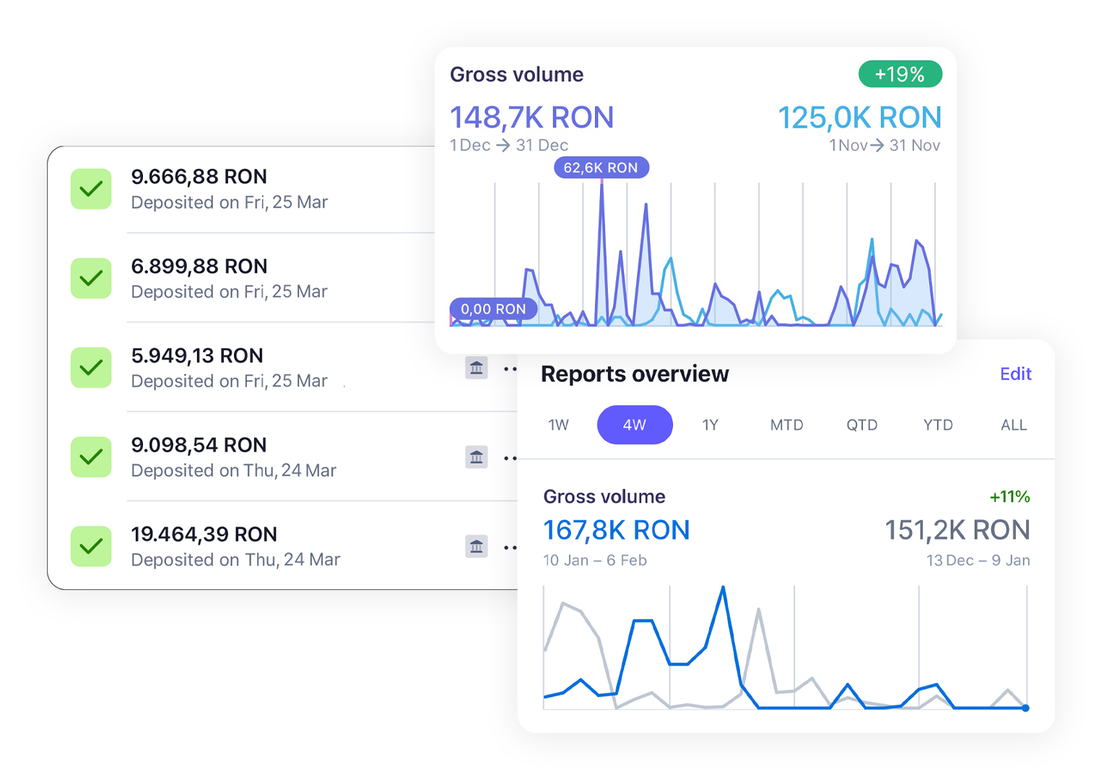Select the 4W time range tab
Viewport: 1099px width, 780px height.
point(635,425)
